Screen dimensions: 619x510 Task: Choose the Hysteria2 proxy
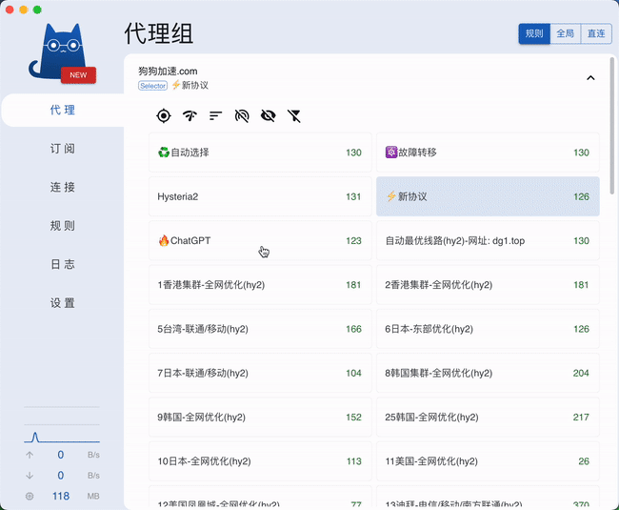(260, 196)
